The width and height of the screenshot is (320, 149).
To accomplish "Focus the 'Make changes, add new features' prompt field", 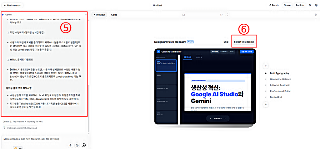I will click(32, 139).
